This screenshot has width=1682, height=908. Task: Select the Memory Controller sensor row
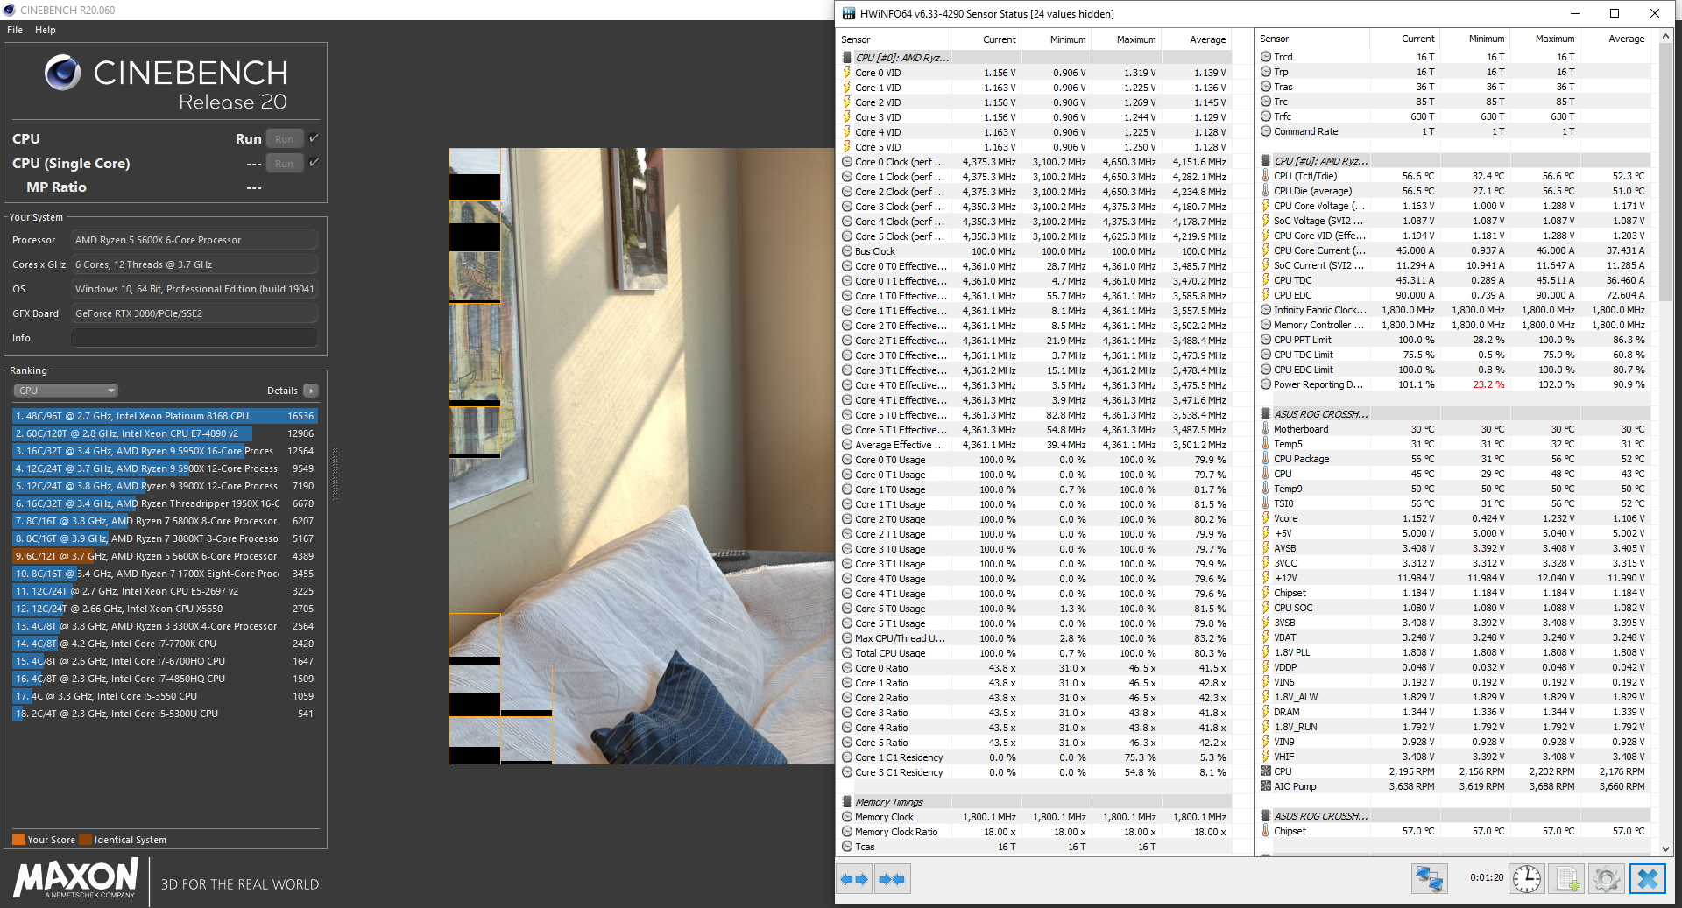[x=1454, y=325]
